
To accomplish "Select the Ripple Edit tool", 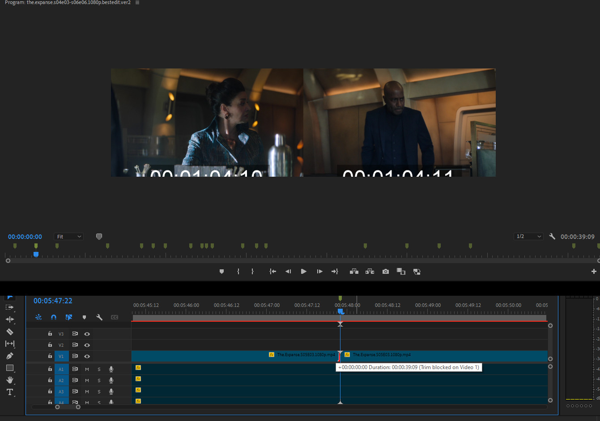I will [10, 319].
